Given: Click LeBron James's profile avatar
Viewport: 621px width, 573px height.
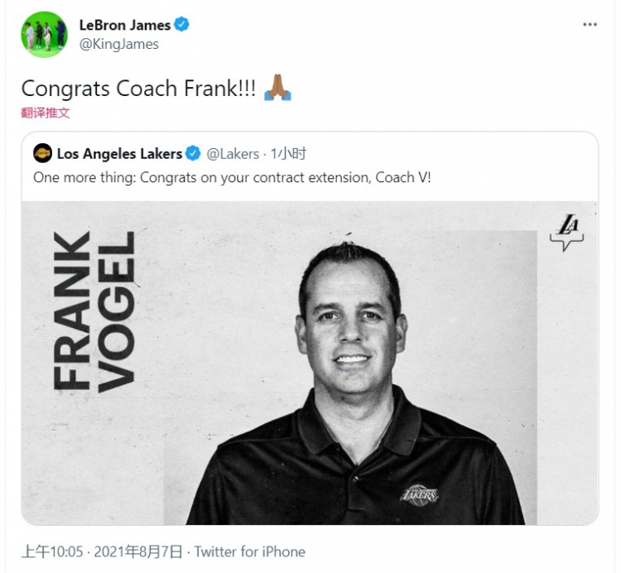Looking at the screenshot, I should (x=44, y=34).
